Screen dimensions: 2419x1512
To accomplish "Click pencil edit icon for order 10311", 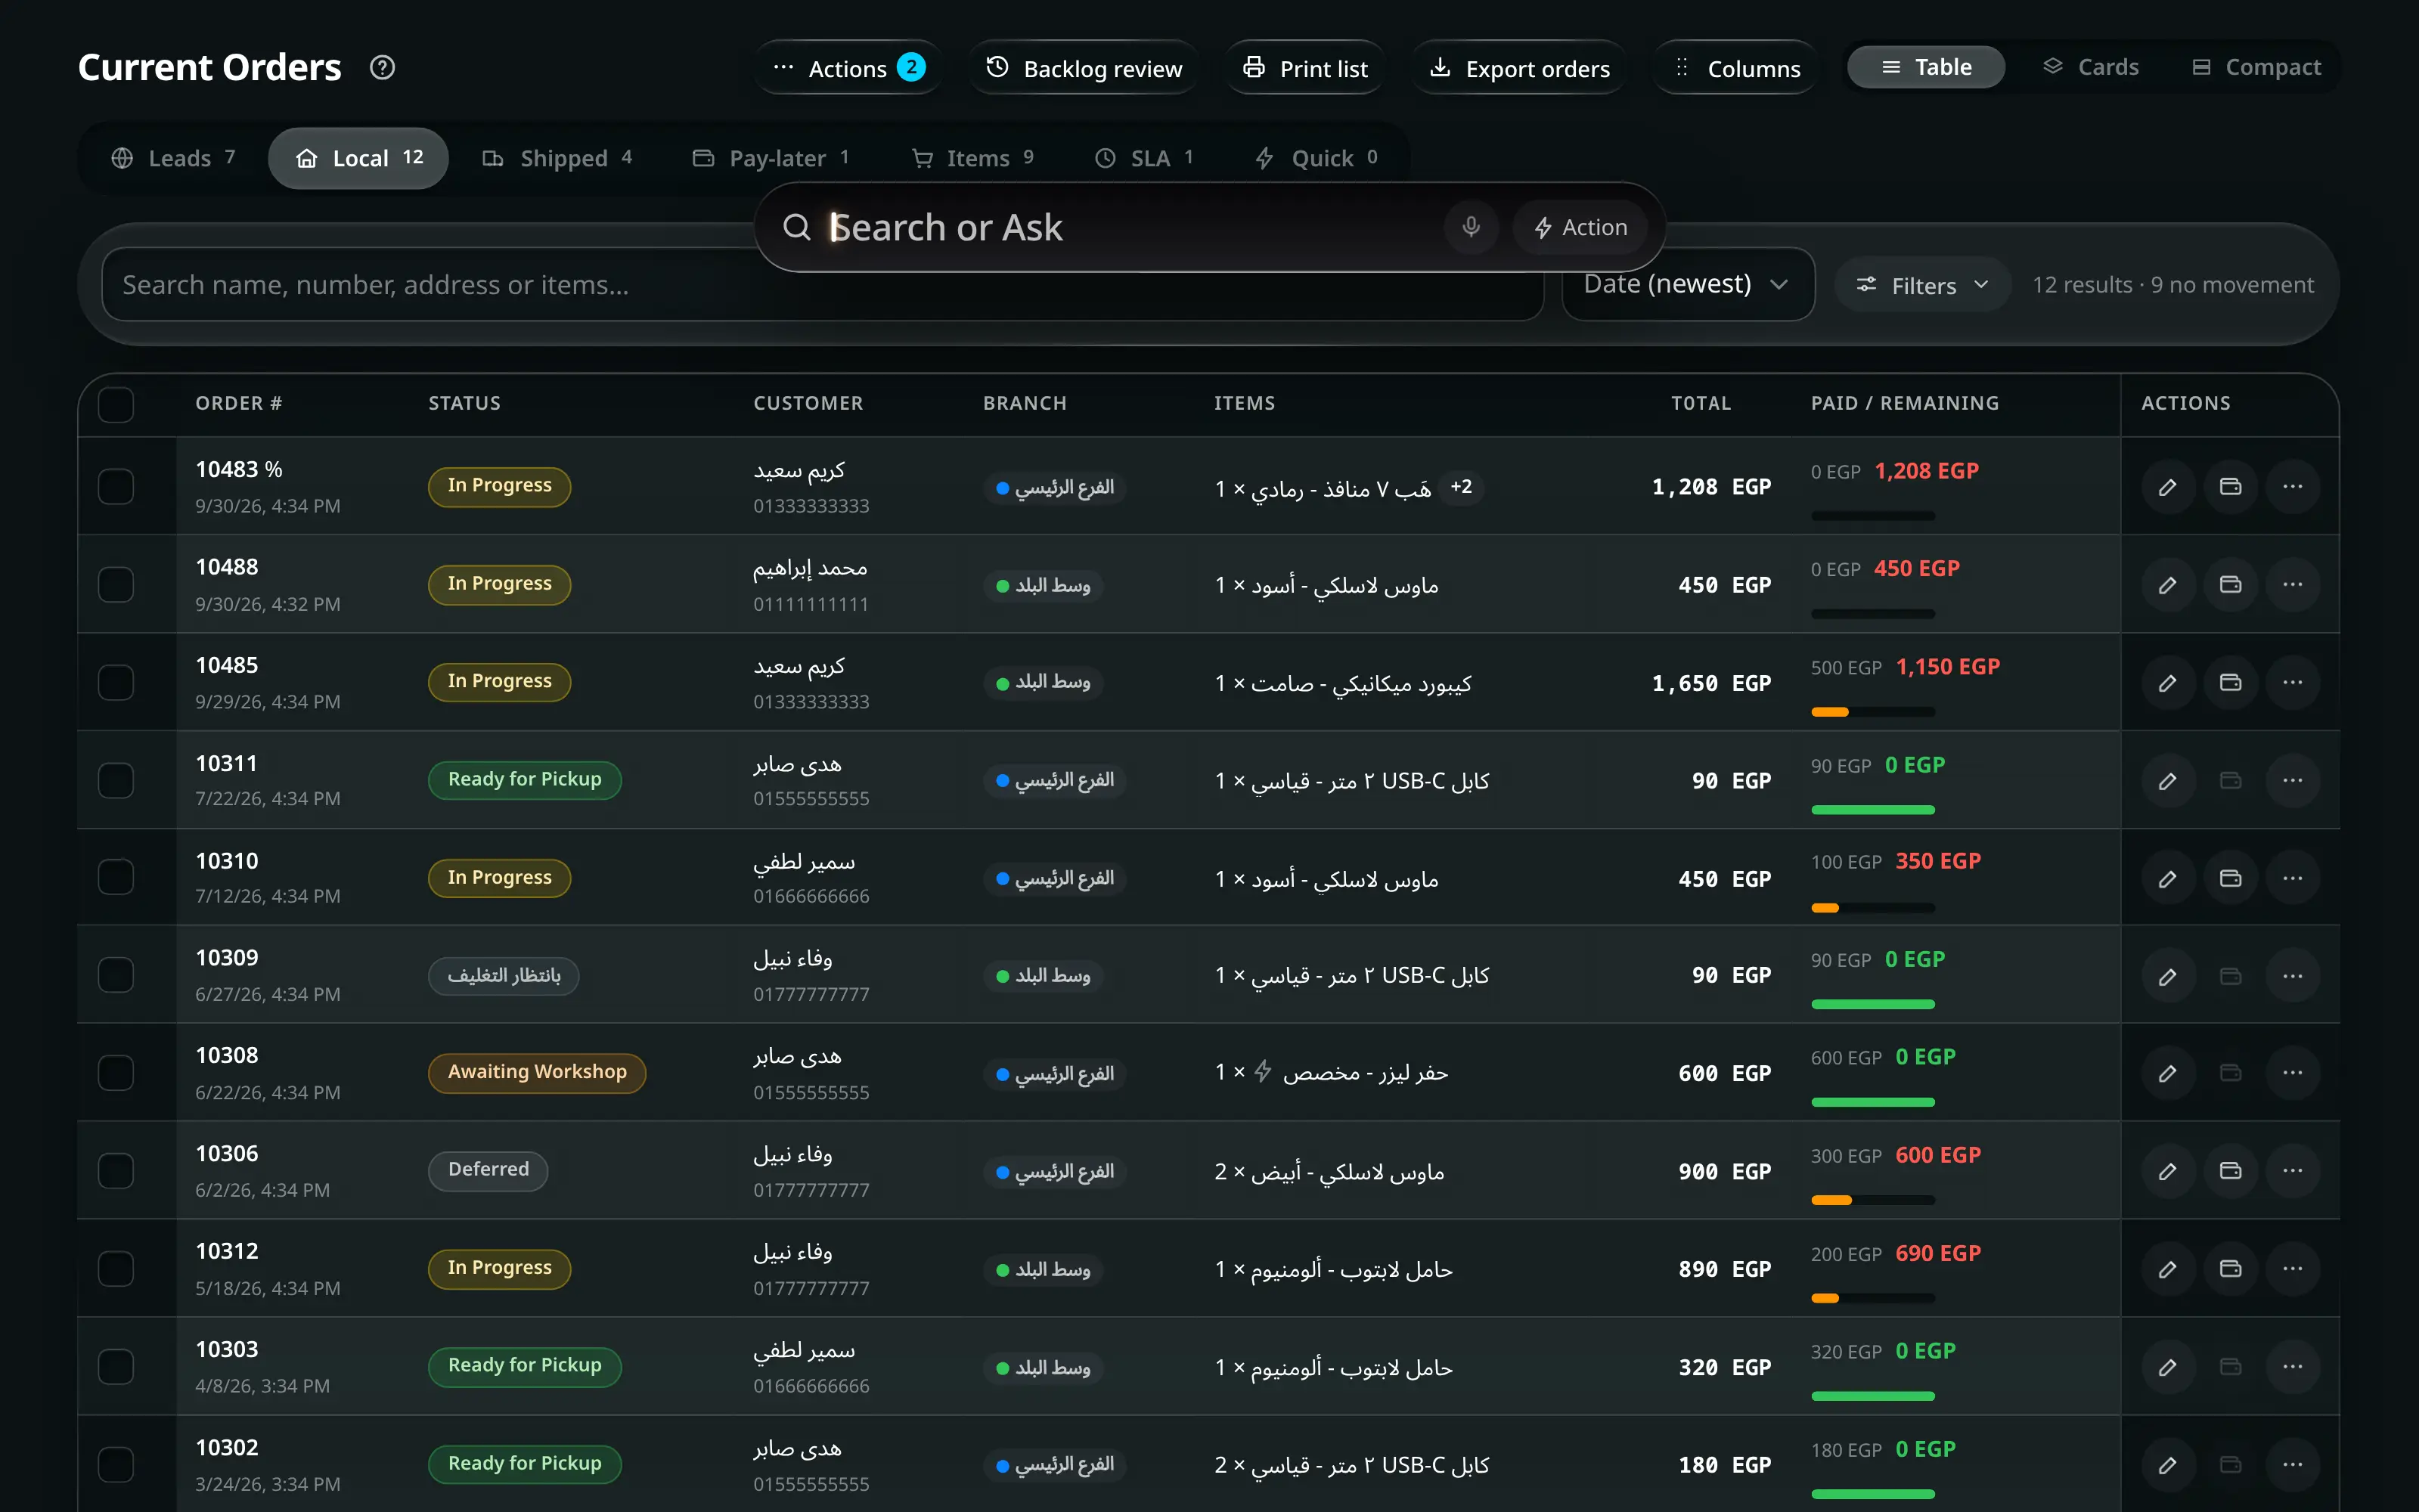I will (2167, 781).
